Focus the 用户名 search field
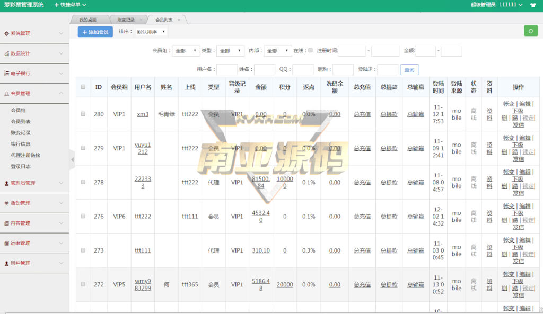 (x=227, y=69)
